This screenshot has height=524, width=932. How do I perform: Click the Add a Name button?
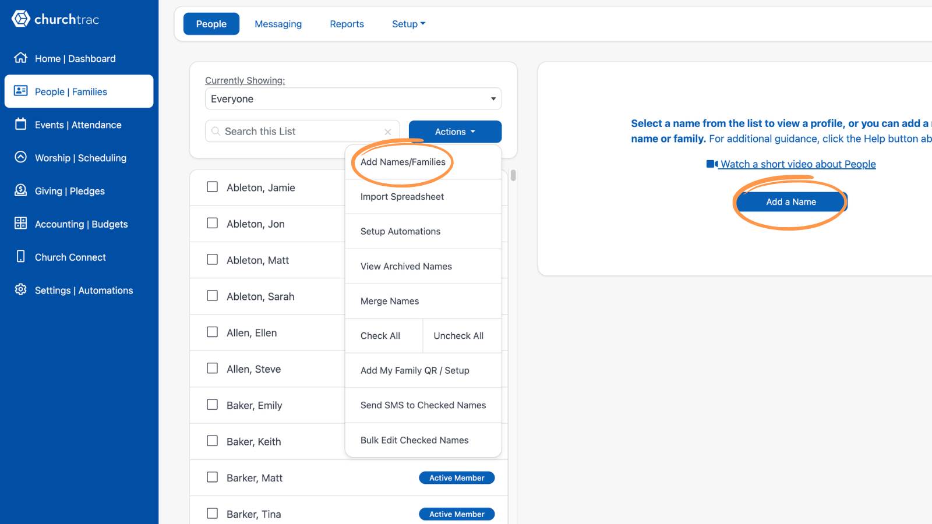point(791,202)
